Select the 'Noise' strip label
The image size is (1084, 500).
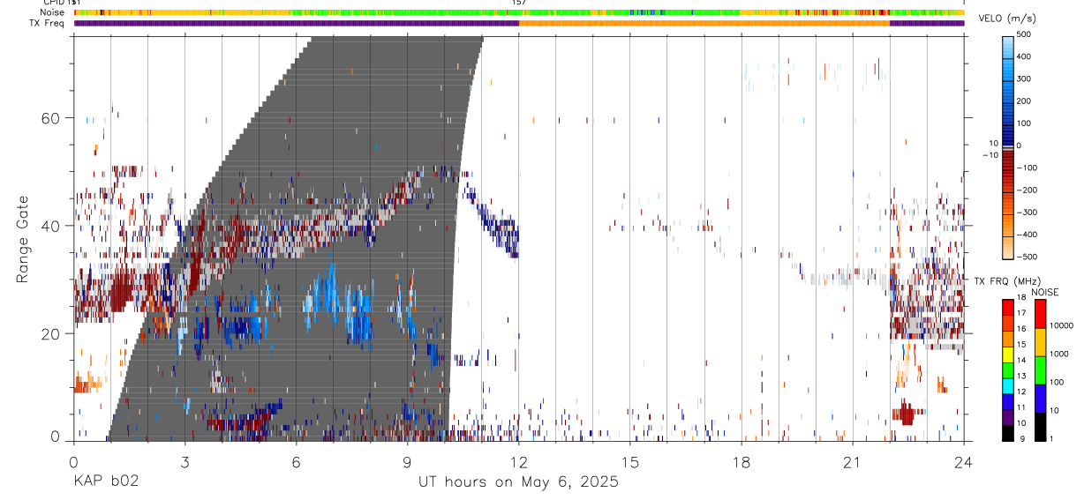52,13
